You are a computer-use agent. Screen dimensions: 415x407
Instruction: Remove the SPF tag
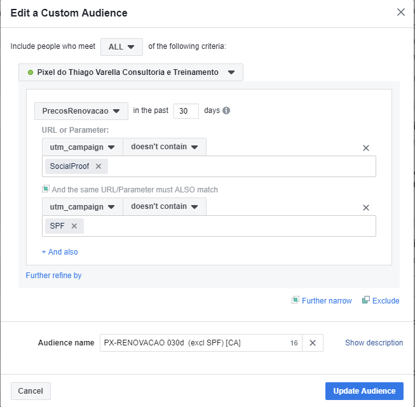click(x=74, y=226)
